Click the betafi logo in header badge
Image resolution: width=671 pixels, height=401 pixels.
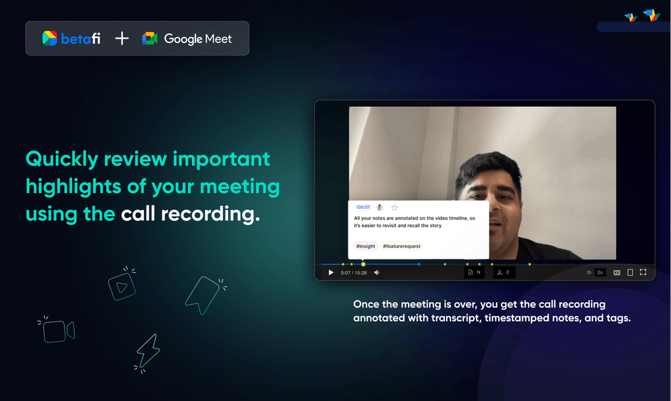coord(71,39)
